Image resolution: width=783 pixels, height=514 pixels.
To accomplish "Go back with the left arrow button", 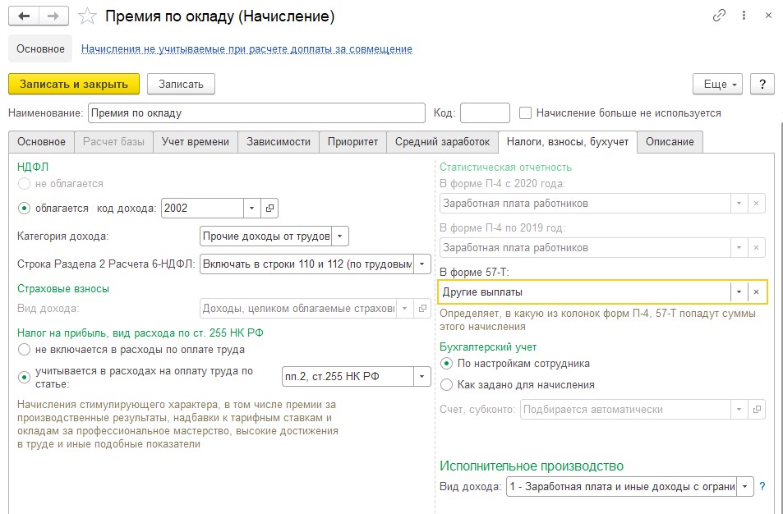I will 24,16.
